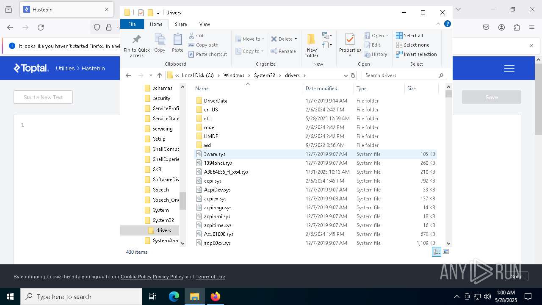
Task: Click the Copy ribbon icon
Action: point(160,43)
